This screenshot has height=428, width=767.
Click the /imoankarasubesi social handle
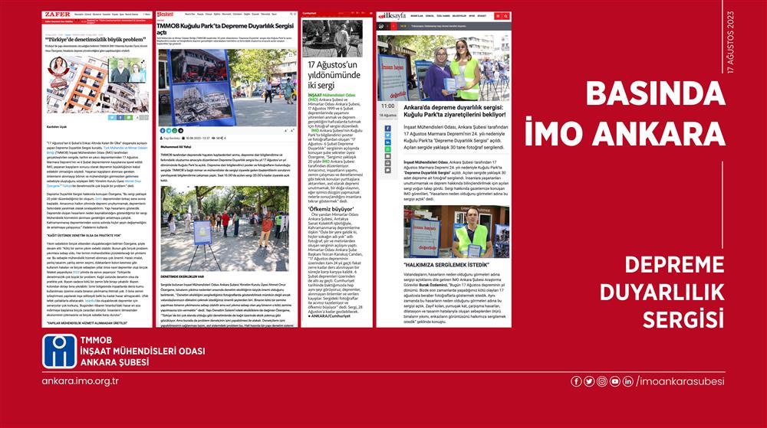click(680, 381)
